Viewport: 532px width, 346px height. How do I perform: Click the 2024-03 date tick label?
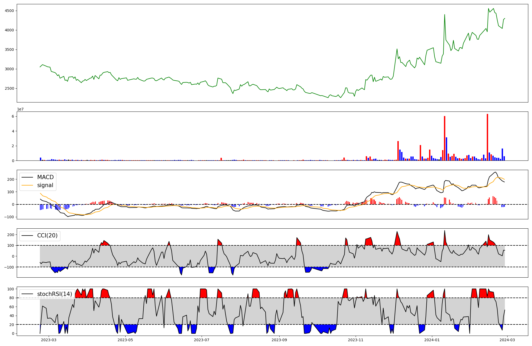508,340
